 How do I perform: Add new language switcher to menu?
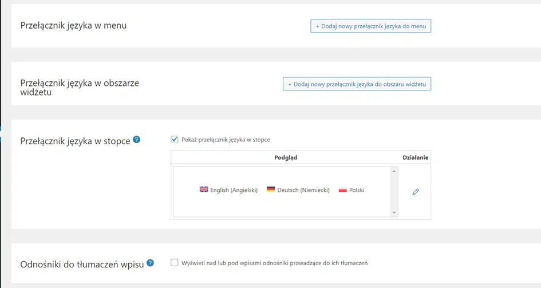click(x=370, y=26)
